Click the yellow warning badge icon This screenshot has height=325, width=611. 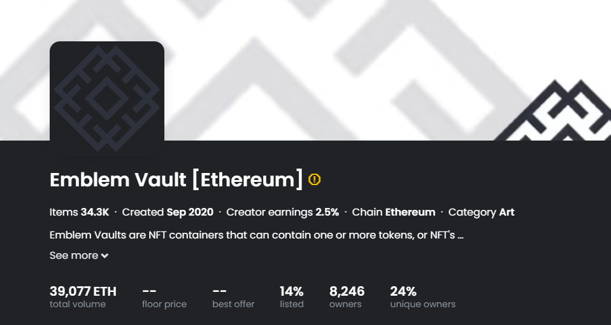point(315,179)
